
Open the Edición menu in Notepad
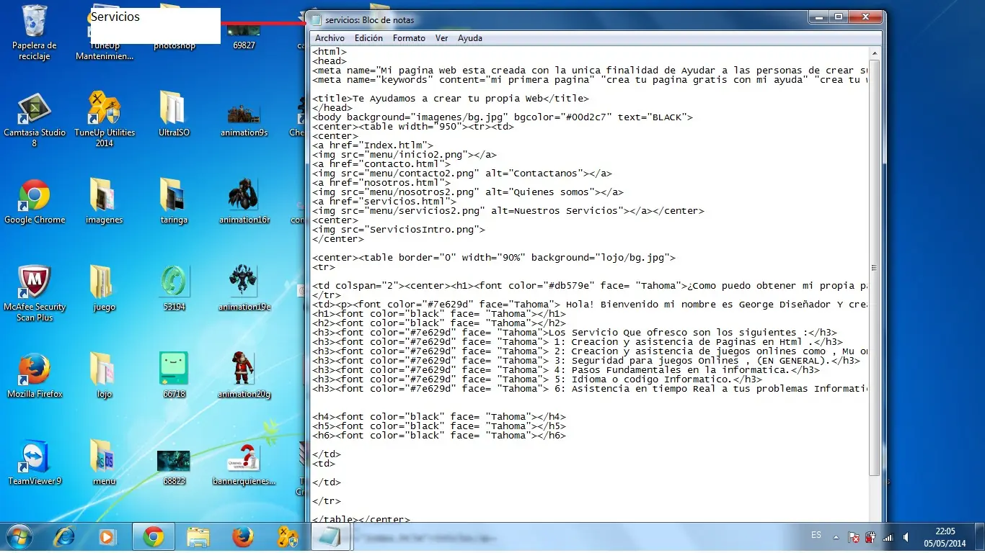(368, 38)
